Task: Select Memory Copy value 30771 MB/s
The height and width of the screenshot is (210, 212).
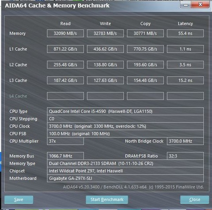Action: tap(145, 33)
